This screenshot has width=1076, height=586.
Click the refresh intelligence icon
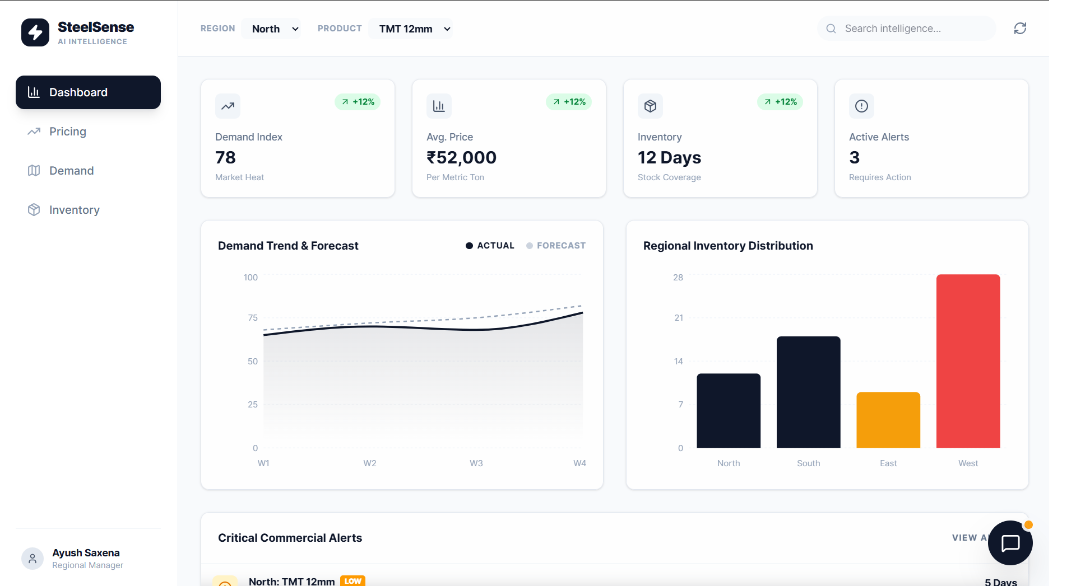click(1020, 28)
